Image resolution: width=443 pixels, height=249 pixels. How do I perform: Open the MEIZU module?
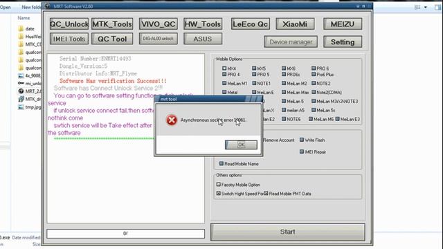coord(343,24)
